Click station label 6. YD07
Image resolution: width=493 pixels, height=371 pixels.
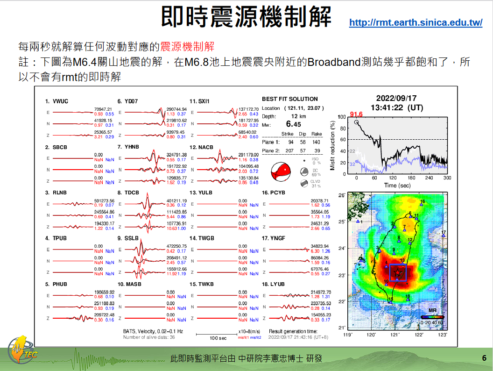(x=127, y=101)
